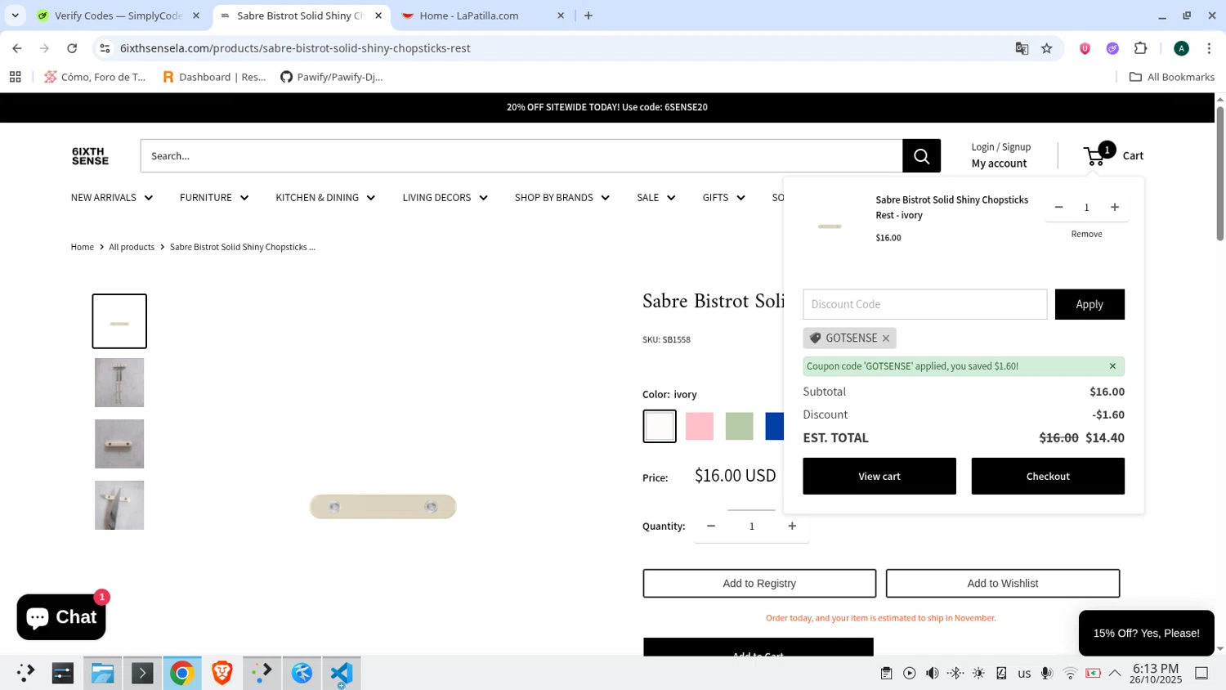Open the Chrome profile avatar
This screenshot has width=1226, height=690.
pyautogui.click(x=1181, y=48)
